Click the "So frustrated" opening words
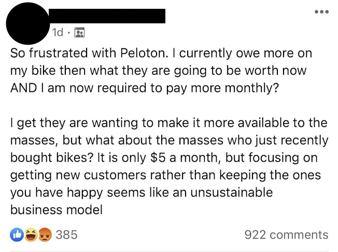This screenshot has height=252, width=338. tap(49, 53)
